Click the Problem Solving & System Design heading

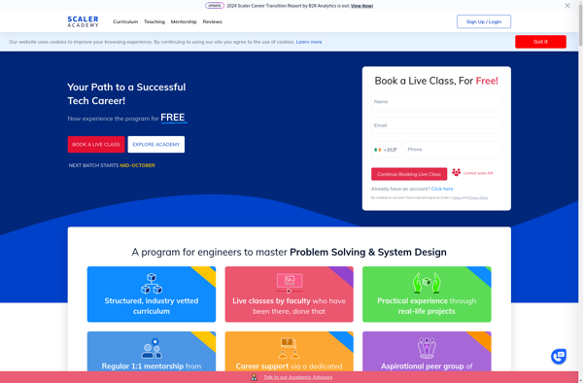pyautogui.click(x=368, y=252)
